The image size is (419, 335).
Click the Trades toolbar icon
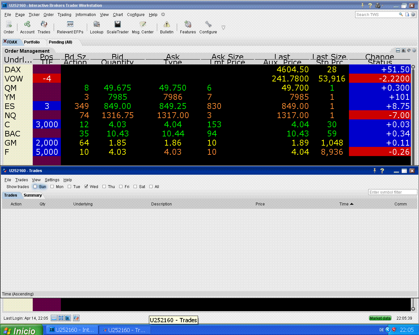coord(44,27)
